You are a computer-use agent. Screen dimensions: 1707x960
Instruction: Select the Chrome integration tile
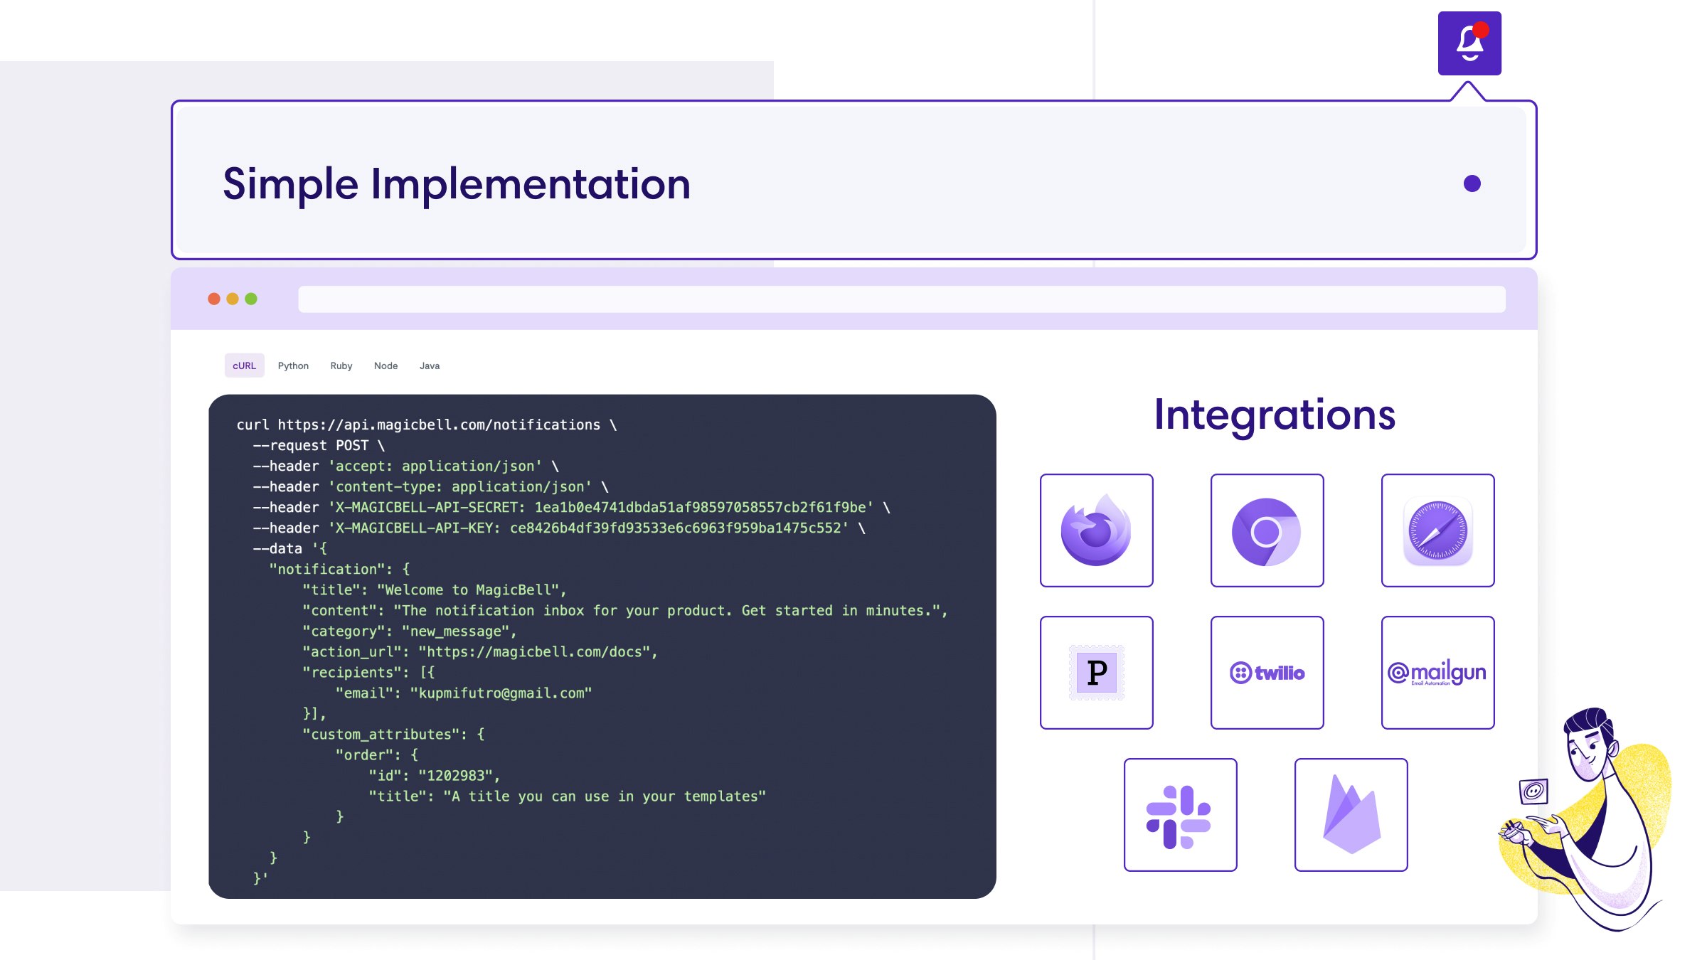pos(1267,530)
